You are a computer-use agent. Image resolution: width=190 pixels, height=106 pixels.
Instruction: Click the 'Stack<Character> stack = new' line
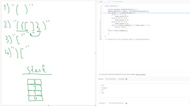pos(129,11)
